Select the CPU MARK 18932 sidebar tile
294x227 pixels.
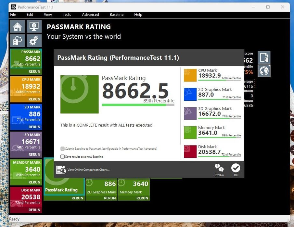[26, 86]
